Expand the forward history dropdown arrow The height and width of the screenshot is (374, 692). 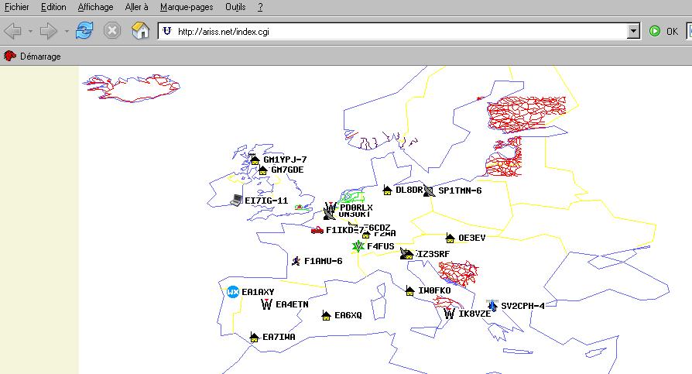(67, 32)
